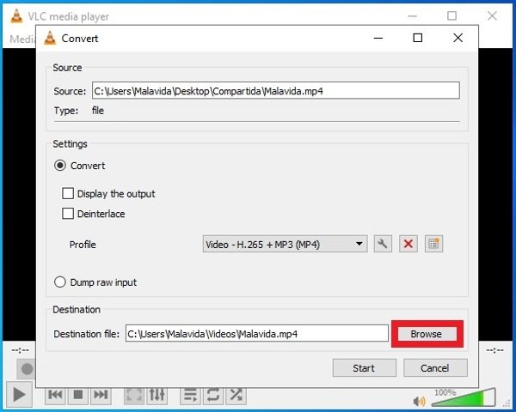This screenshot has height=412, width=516.
Task: Skip to next media in VLC
Action: (101, 395)
